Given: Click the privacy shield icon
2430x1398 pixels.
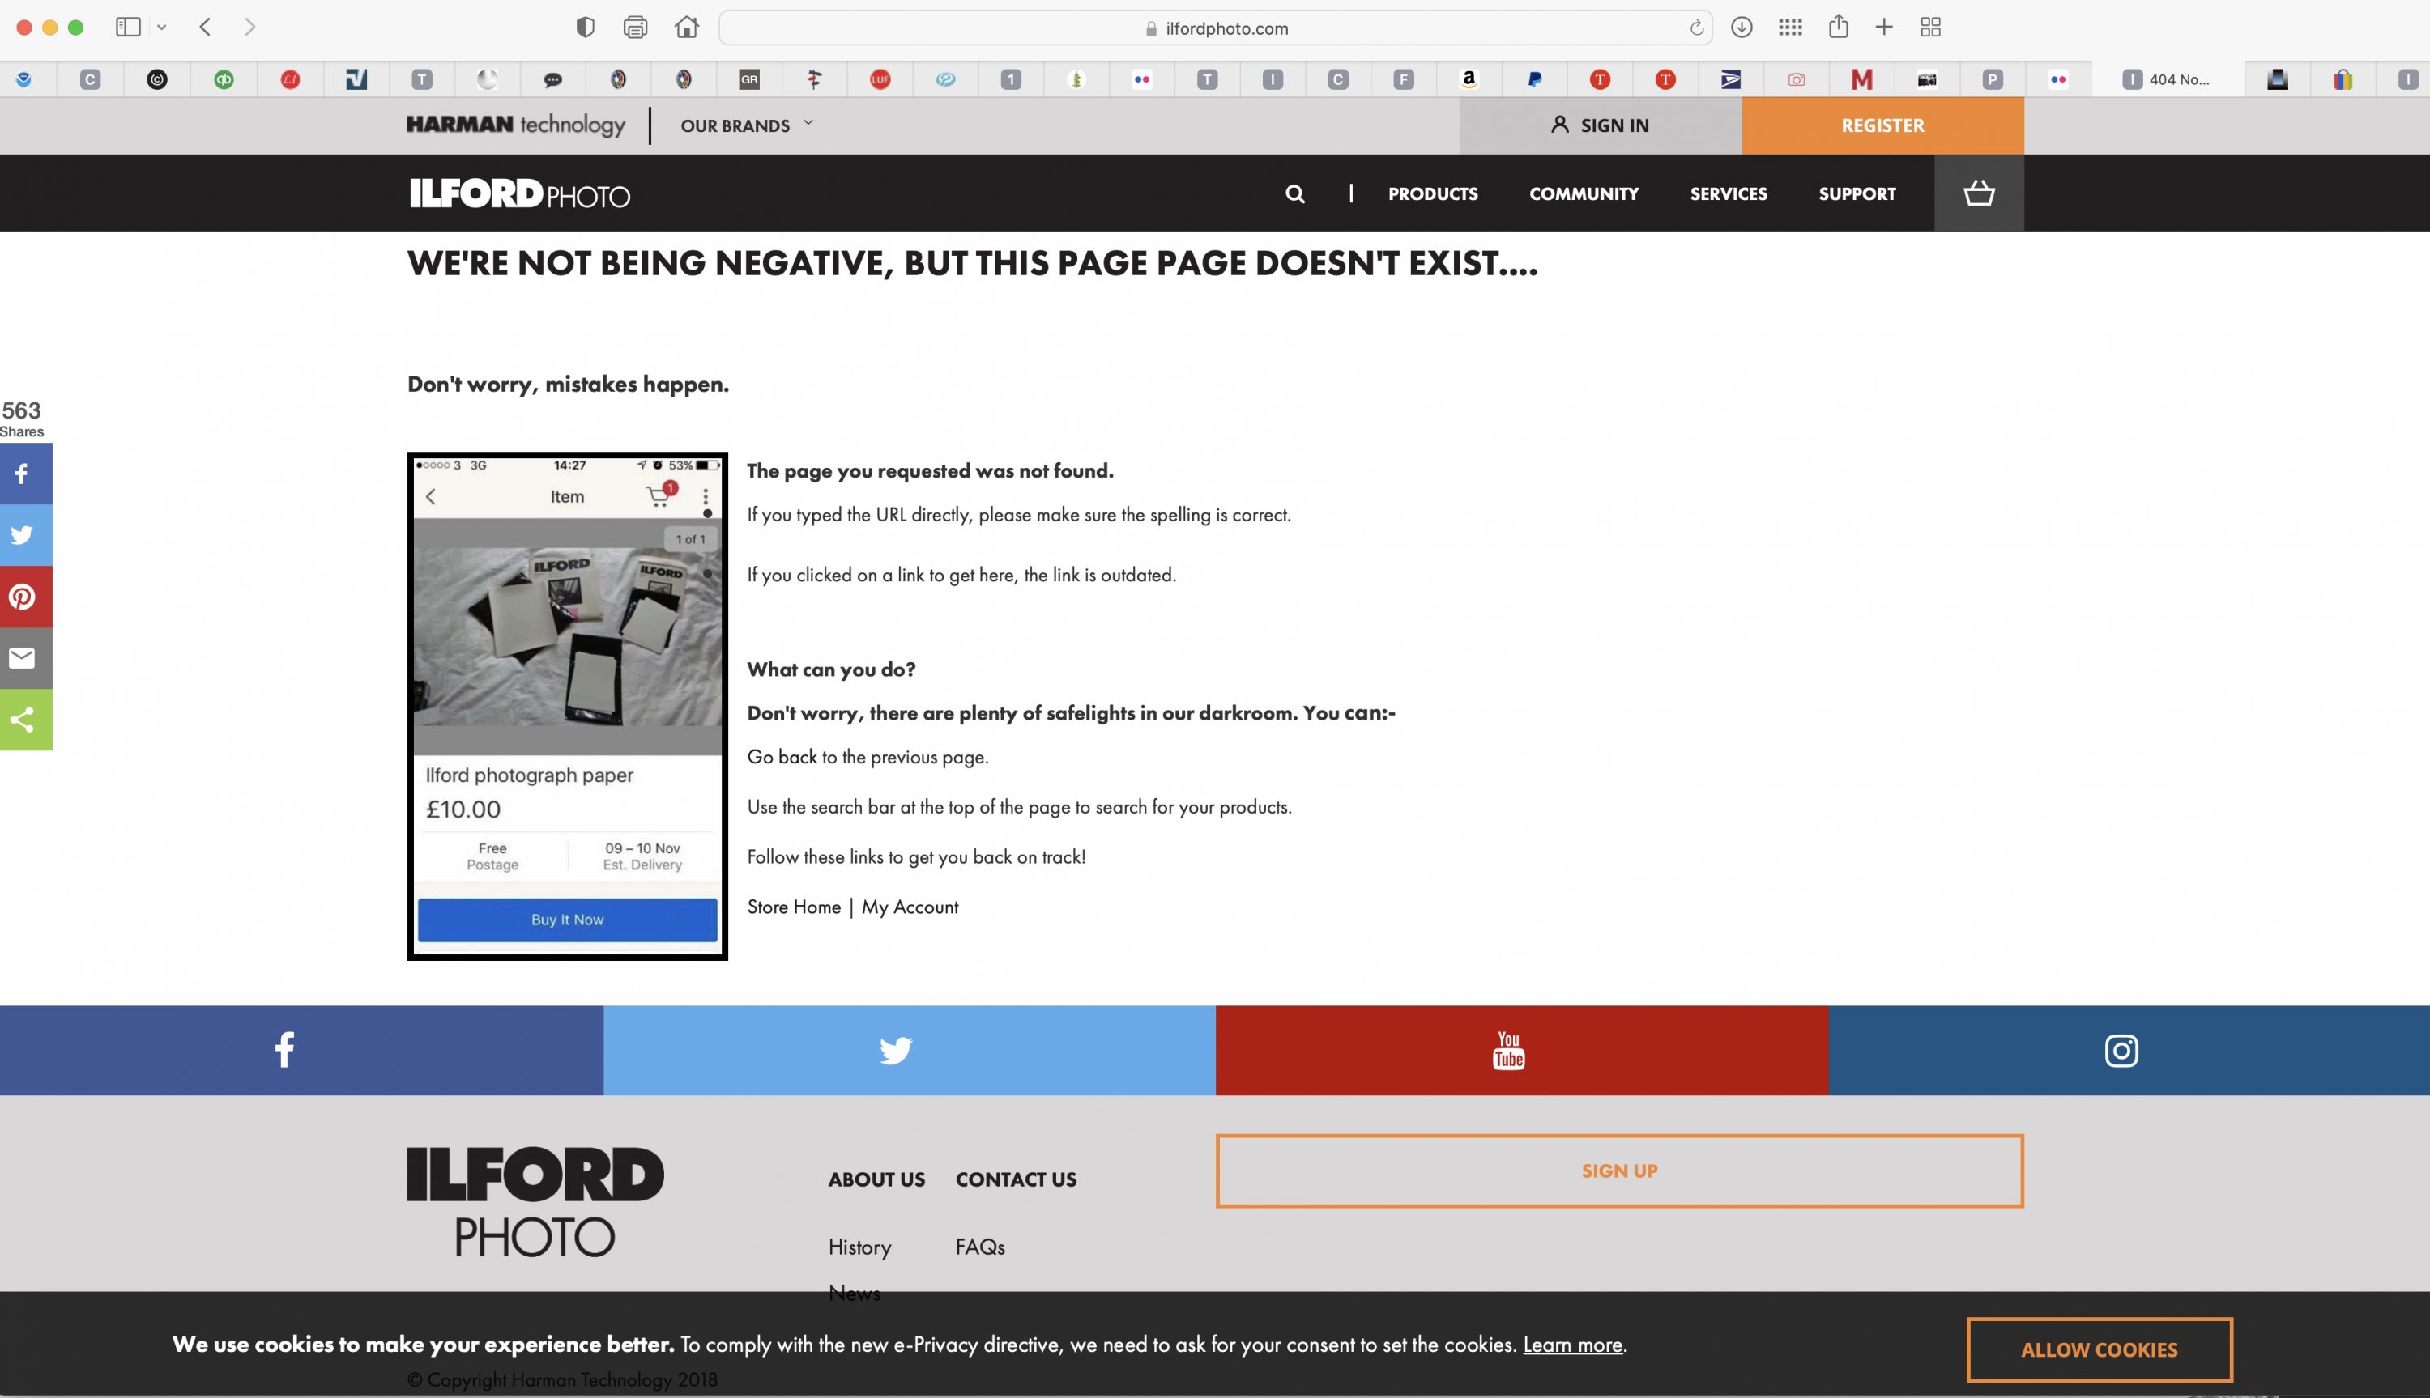Looking at the screenshot, I should click(585, 27).
